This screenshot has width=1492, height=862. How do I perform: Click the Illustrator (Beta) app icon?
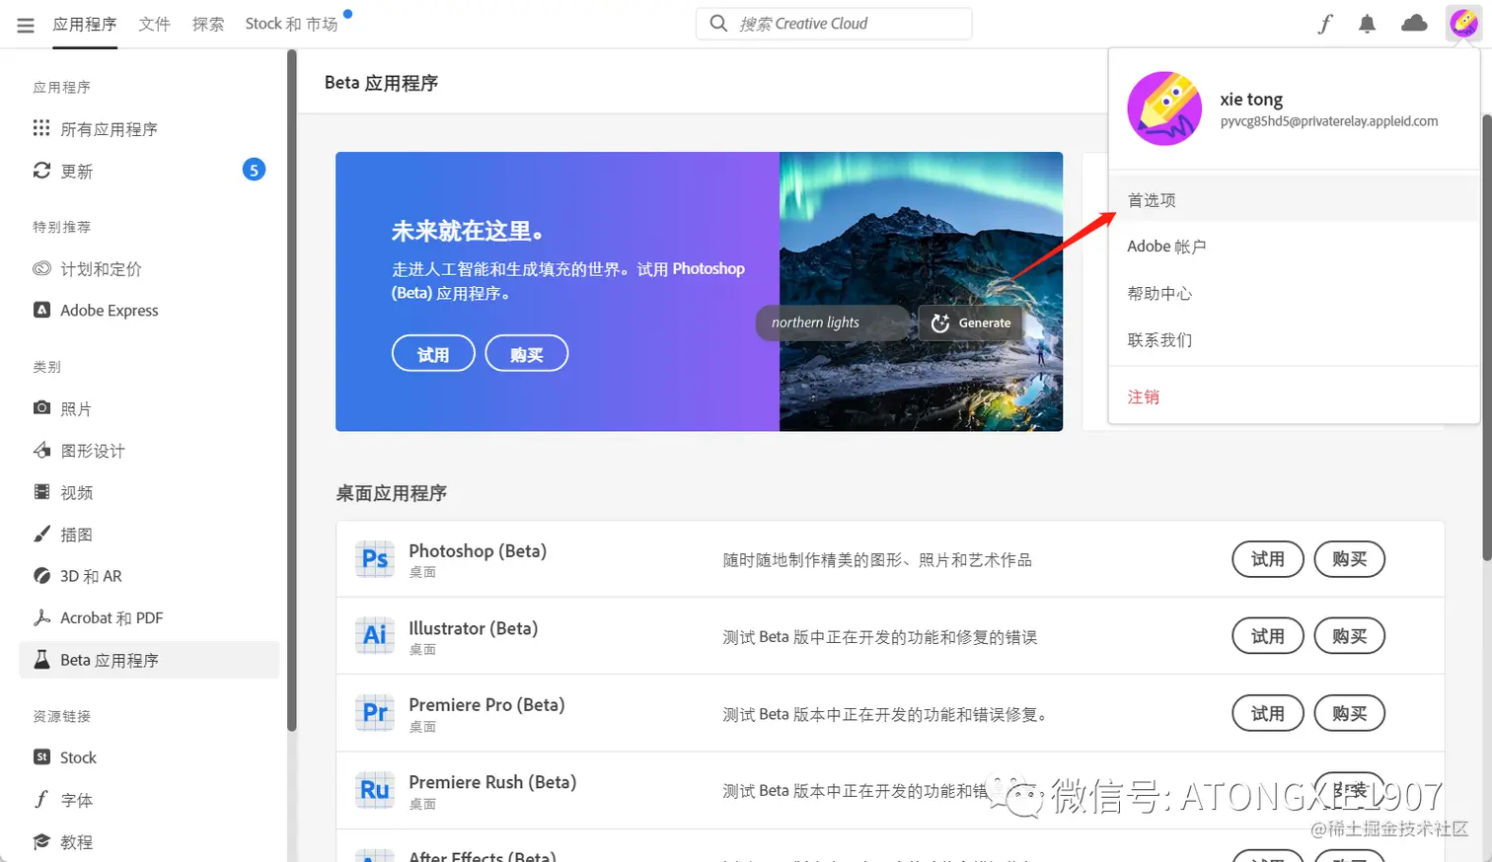pyautogui.click(x=375, y=635)
